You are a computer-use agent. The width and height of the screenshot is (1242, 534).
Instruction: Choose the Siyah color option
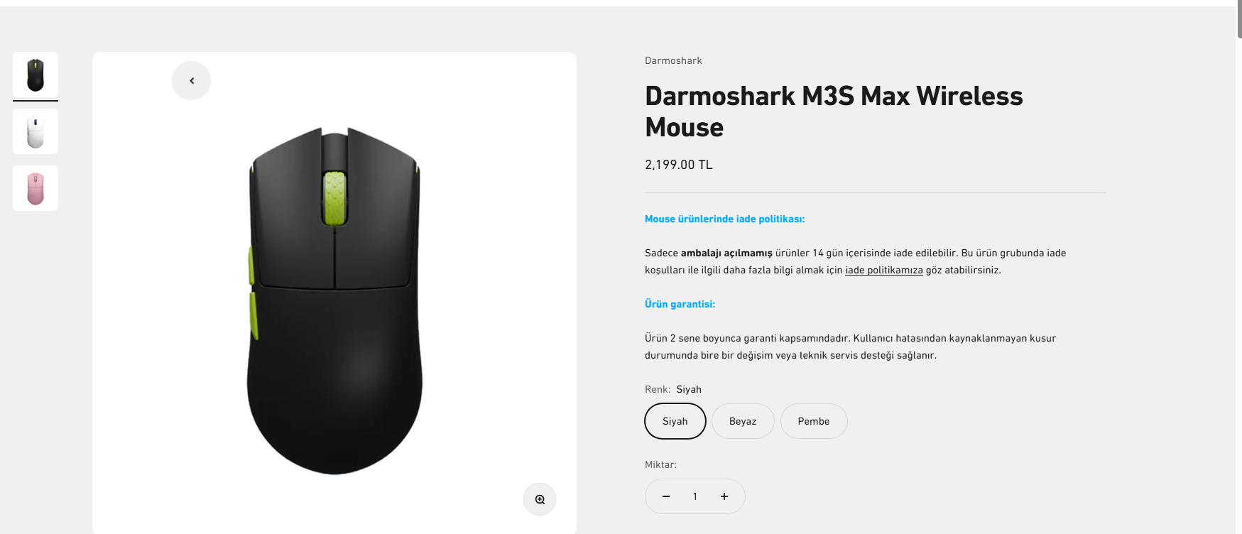(x=675, y=421)
